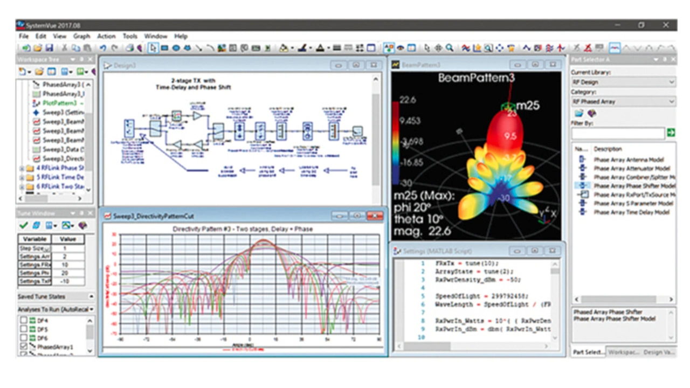690x388 pixels.
Task: Click the Filter By input field
Action: pyautogui.click(x=618, y=133)
